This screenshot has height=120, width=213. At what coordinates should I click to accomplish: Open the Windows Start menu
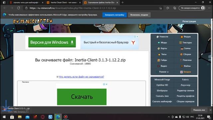[4, 117]
